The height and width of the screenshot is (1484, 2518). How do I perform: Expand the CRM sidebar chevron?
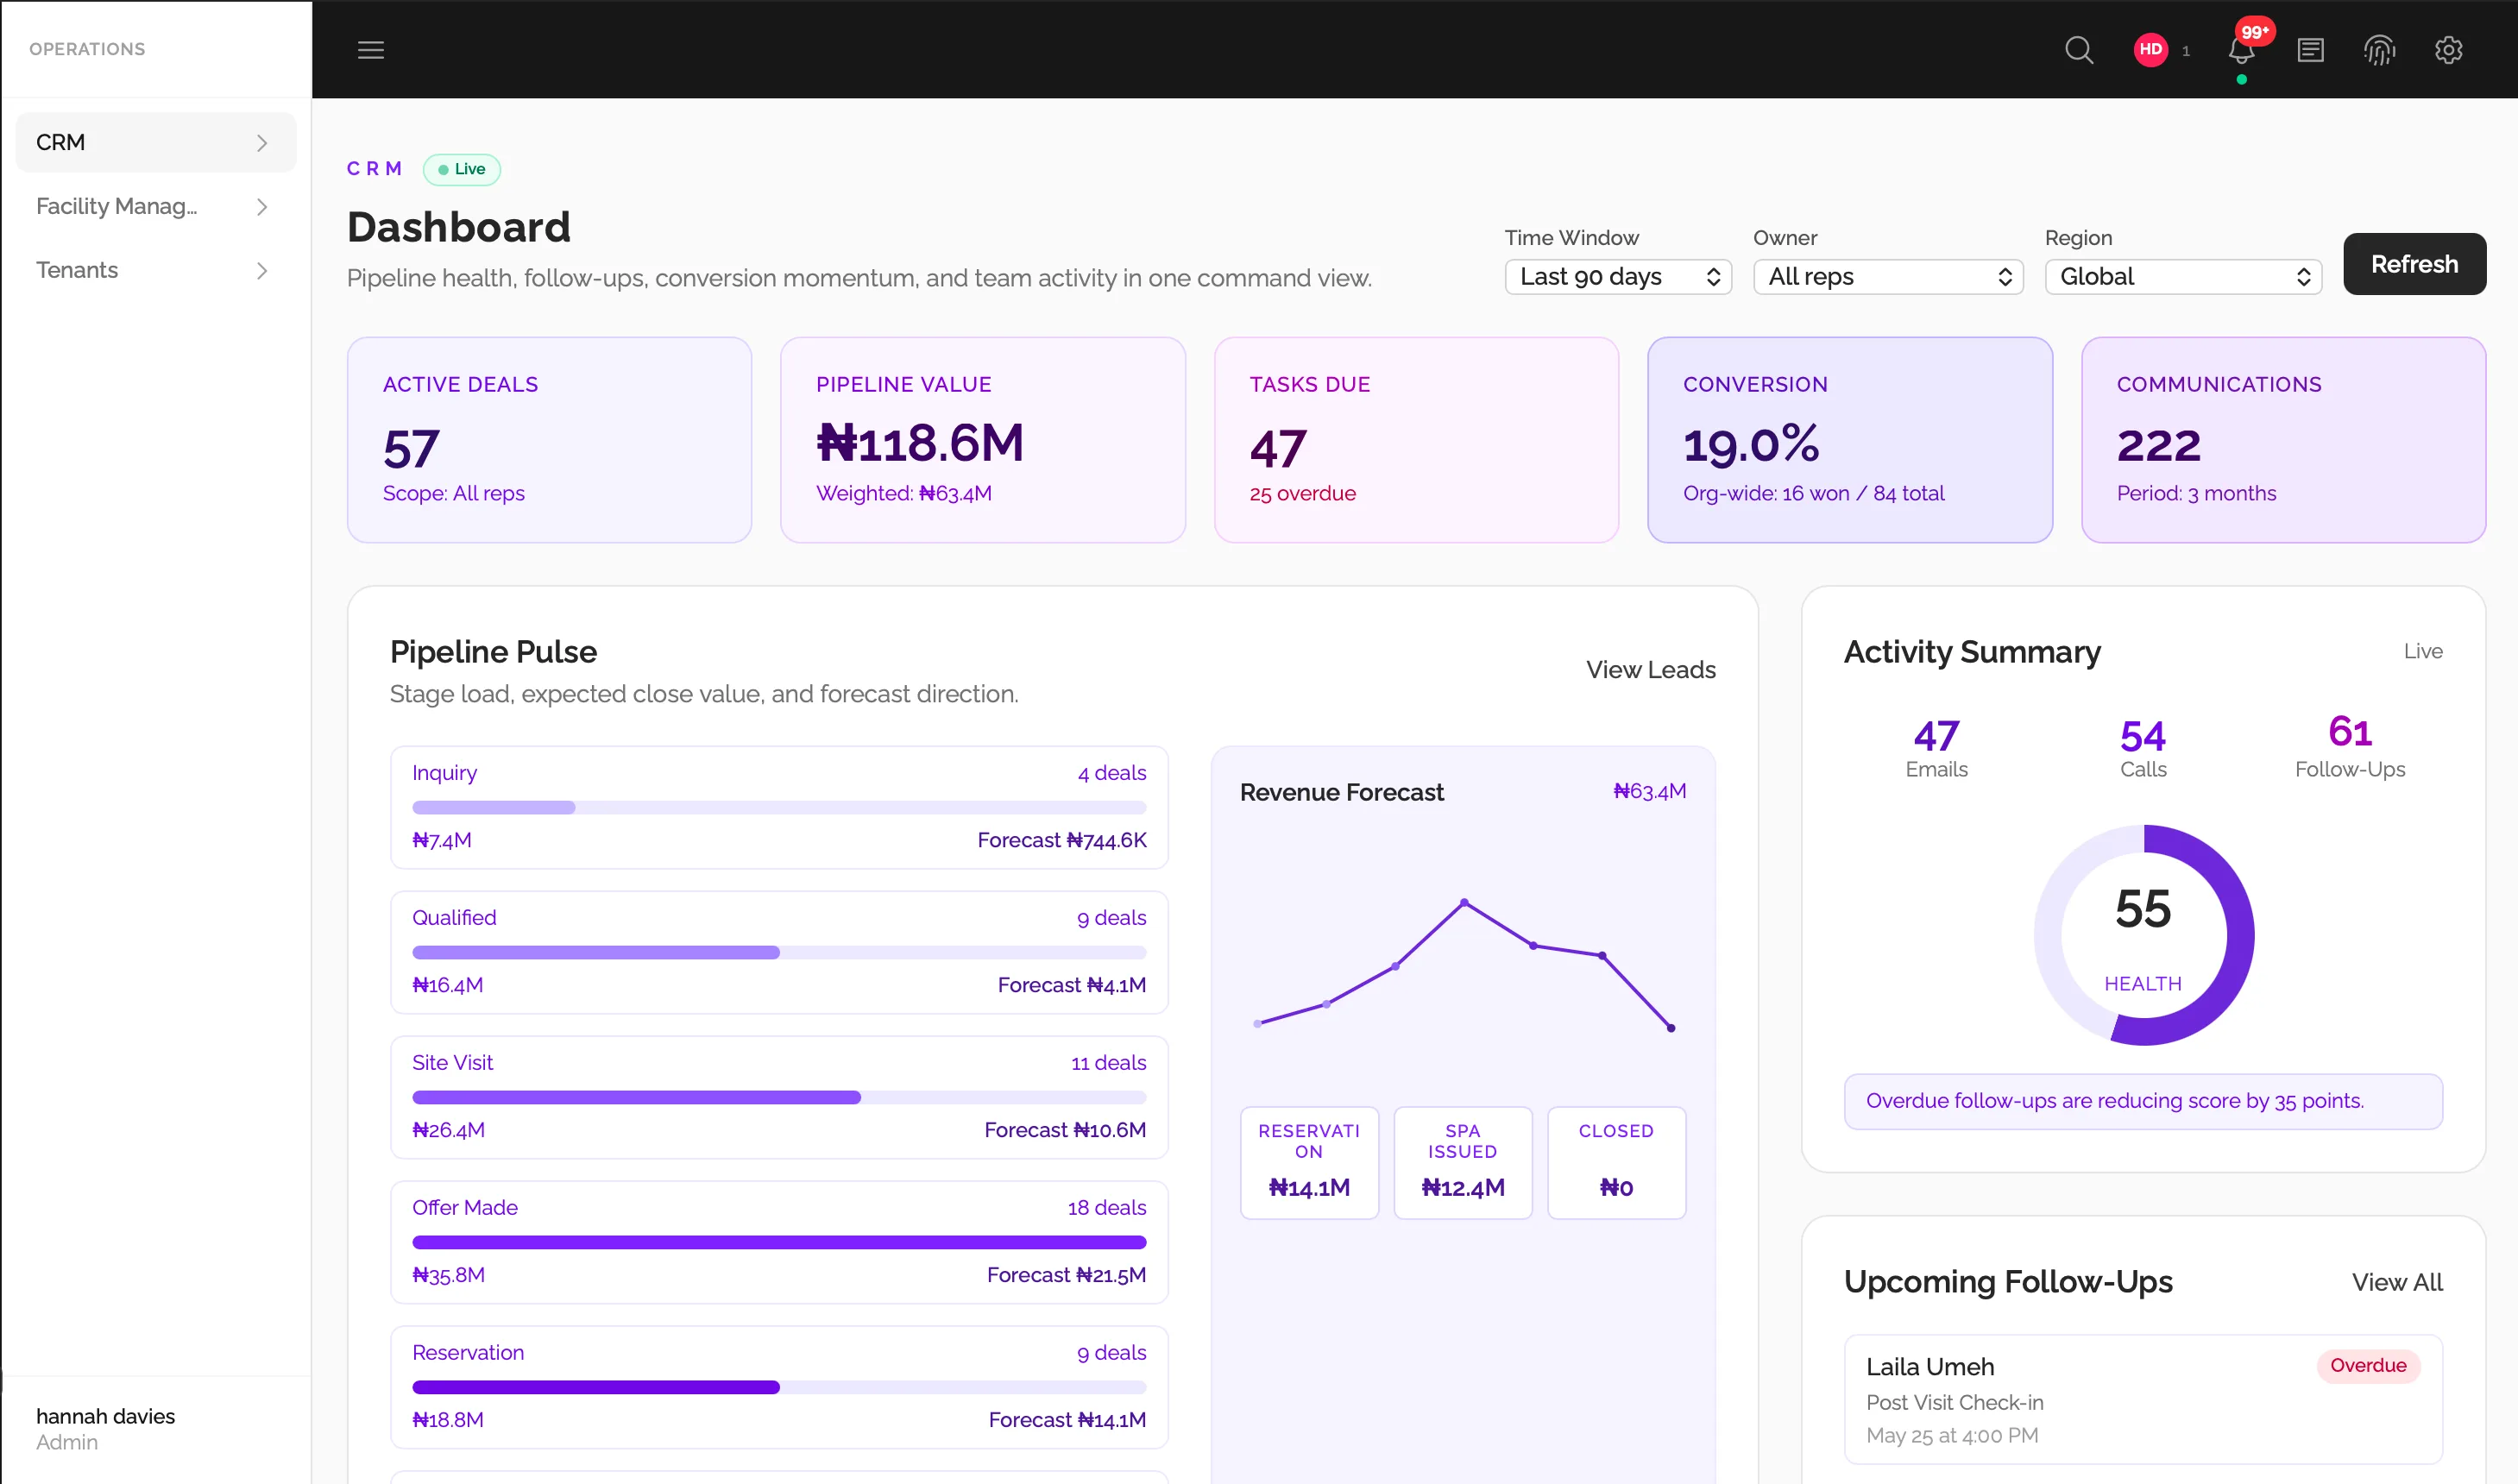pos(262,143)
